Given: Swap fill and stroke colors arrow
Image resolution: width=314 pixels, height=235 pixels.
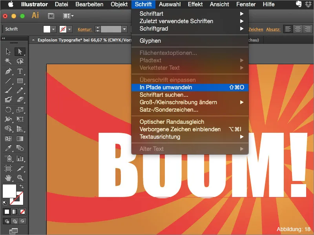Looking at the screenshot, I should (22, 186).
